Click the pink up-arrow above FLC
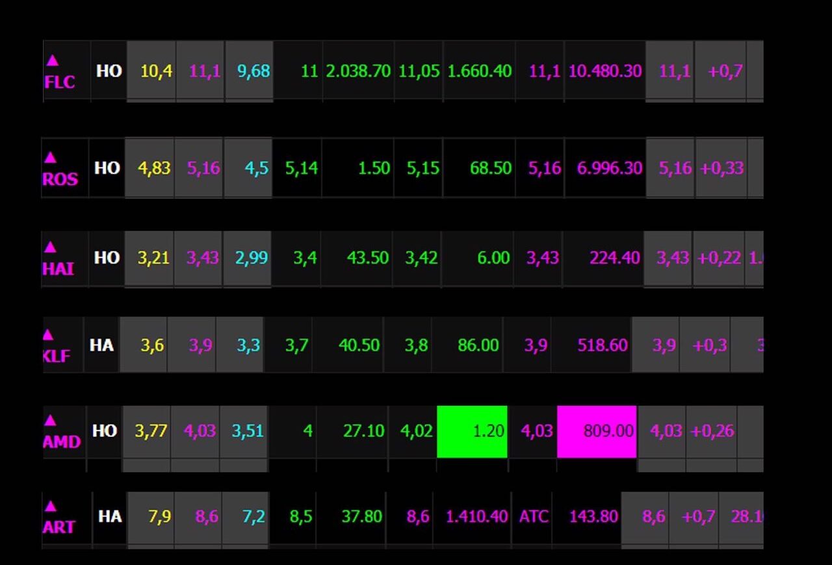Screen dimensions: 832x565 (x=53, y=60)
